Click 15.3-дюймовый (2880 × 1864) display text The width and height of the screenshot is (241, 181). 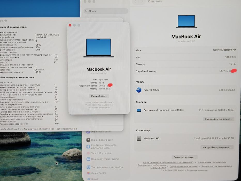click(x=216, y=110)
